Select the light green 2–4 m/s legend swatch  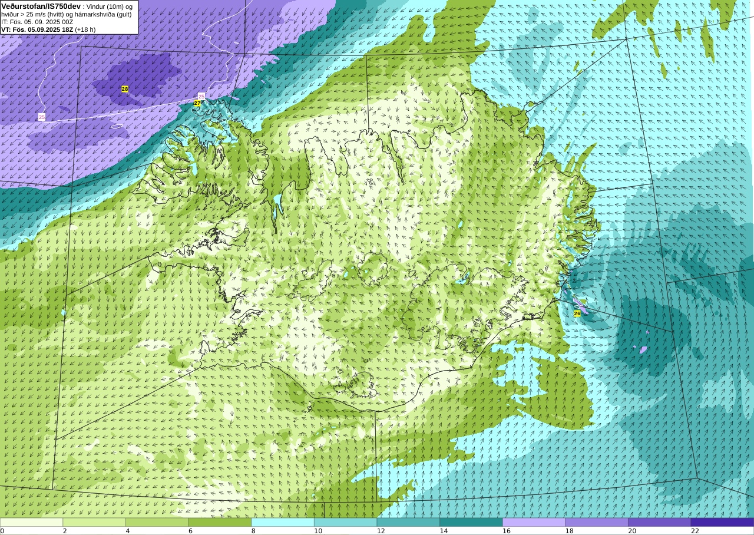click(x=94, y=522)
